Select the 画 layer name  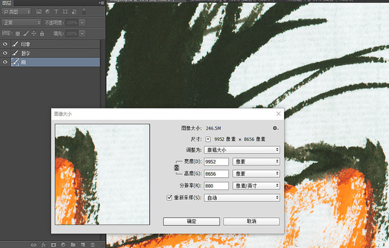coord(23,62)
